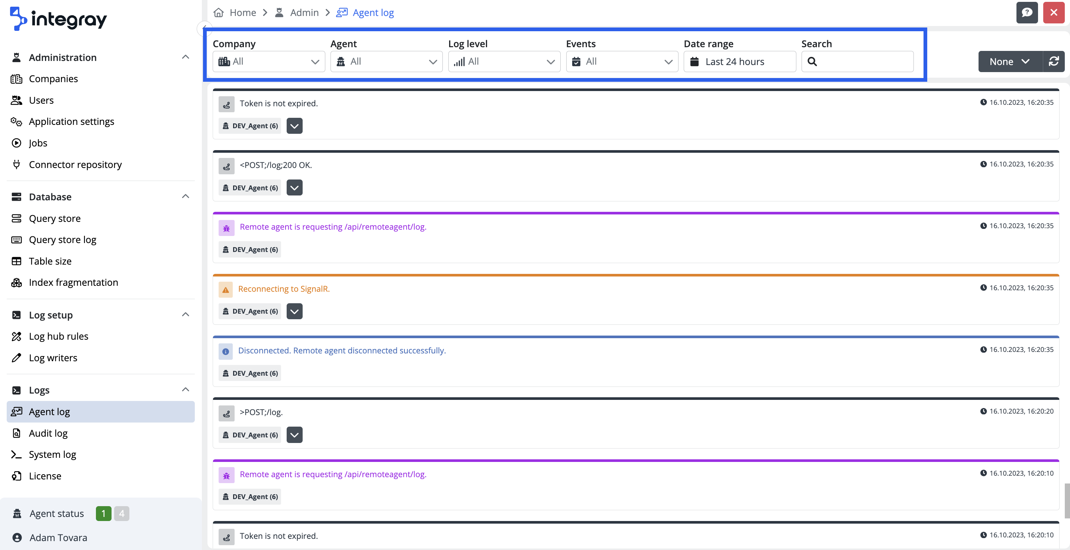Click the search magnifier icon
This screenshot has height=550, width=1070.
click(812, 61)
